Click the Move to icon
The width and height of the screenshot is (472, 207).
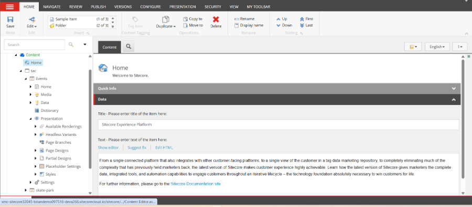pyautogui.click(x=186, y=26)
